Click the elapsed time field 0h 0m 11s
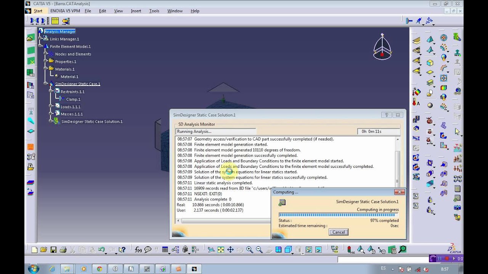The image size is (488, 274). tap(379, 131)
